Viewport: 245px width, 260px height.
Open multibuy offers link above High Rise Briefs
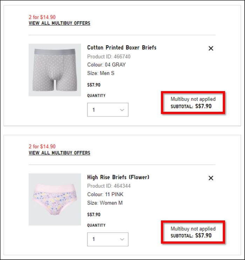click(x=59, y=153)
